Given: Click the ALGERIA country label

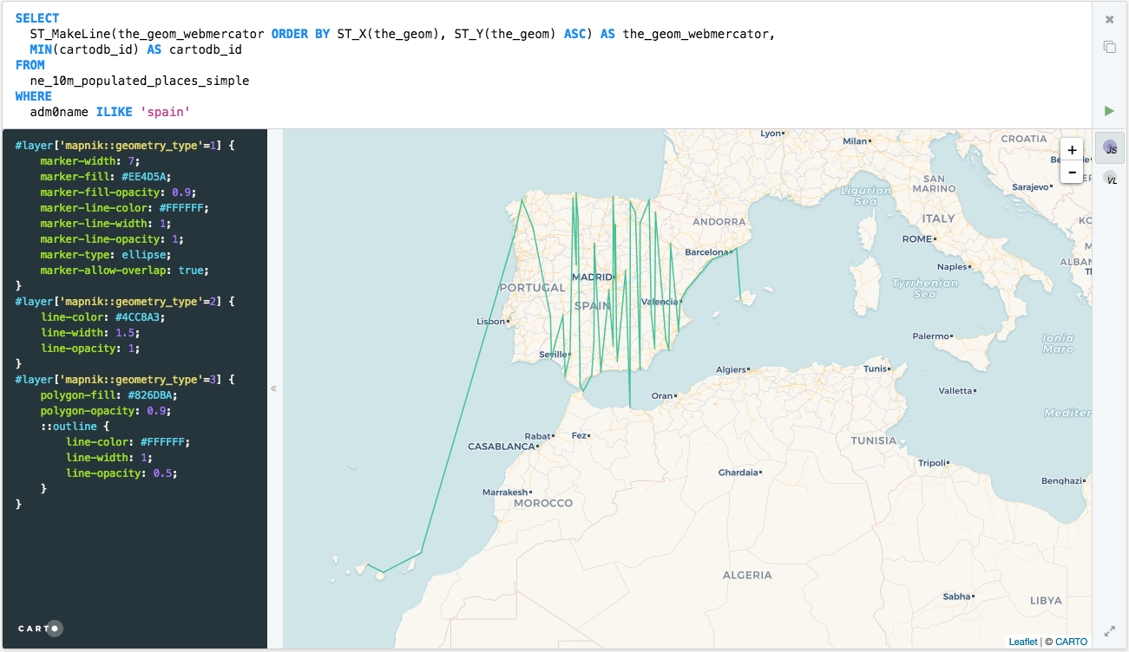Looking at the screenshot, I should (747, 575).
